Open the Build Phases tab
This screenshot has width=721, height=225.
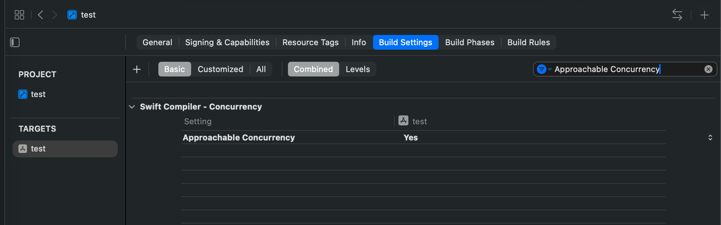pyautogui.click(x=469, y=42)
